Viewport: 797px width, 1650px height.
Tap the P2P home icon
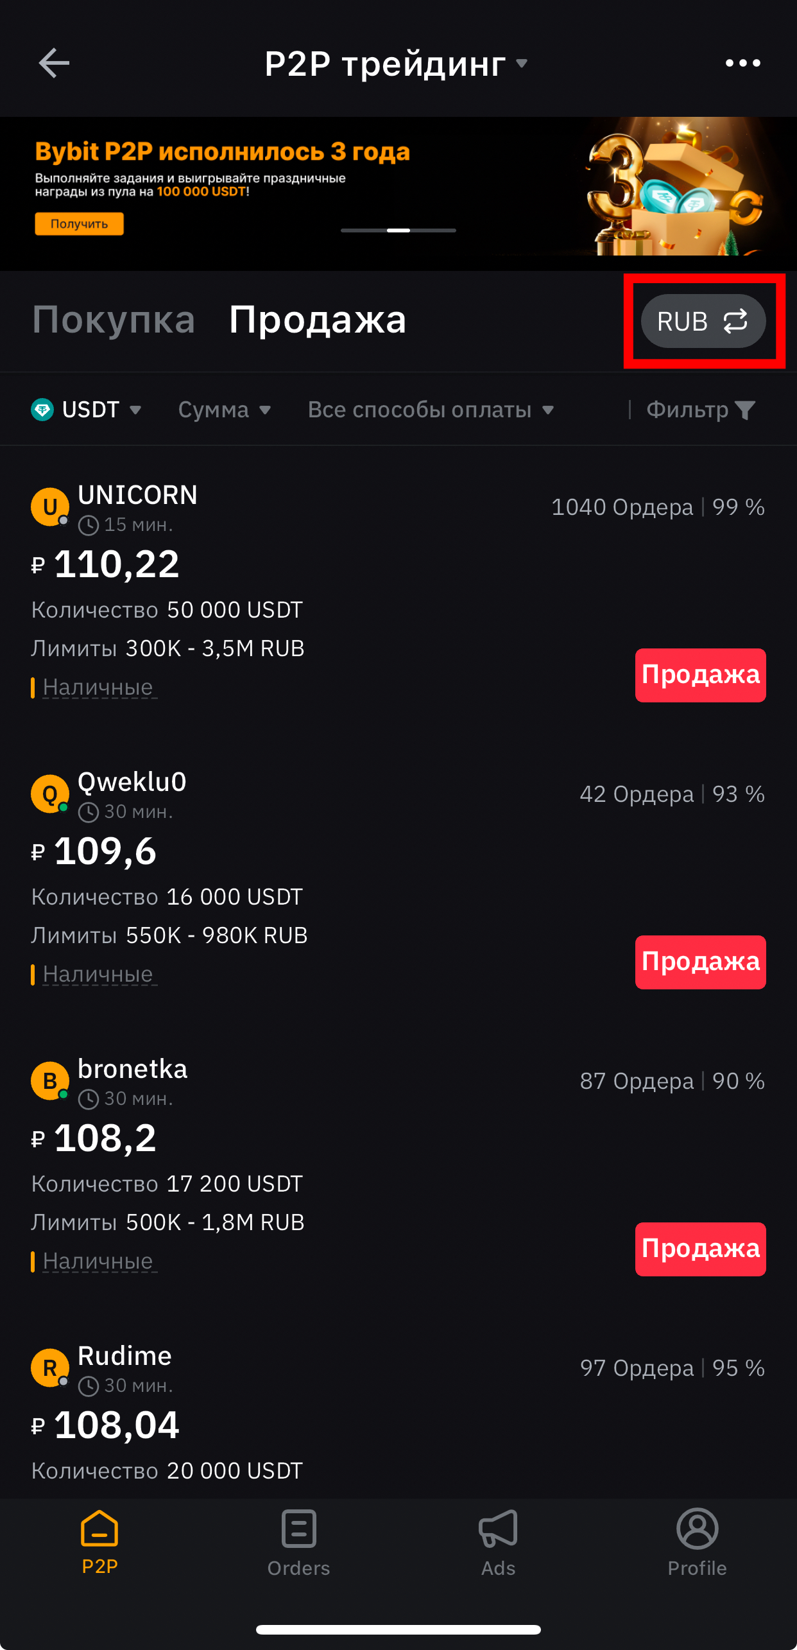(99, 1528)
